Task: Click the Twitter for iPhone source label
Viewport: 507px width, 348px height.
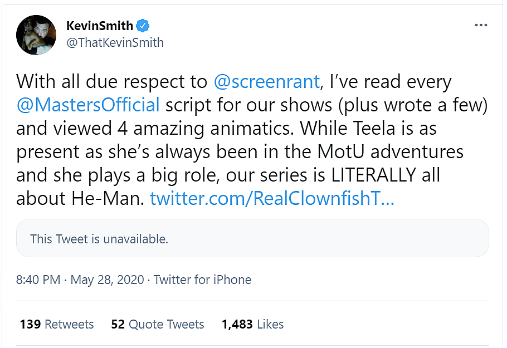Action: [x=202, y=280]
